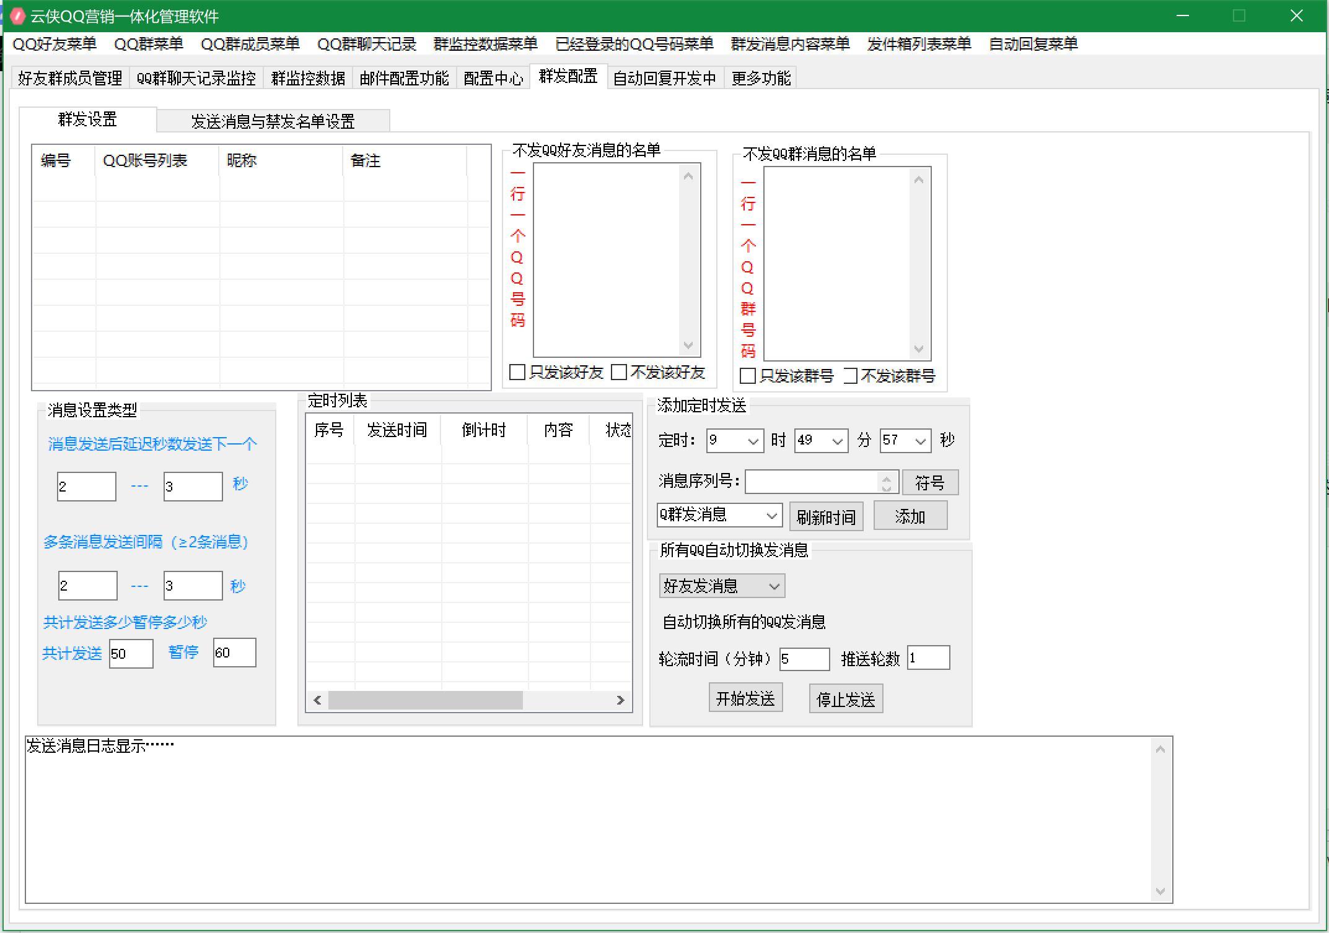
Task: Switch to the 配置中心 tab
Action: click(493, 78)
